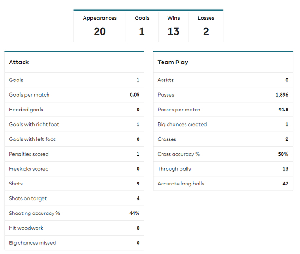Click the 1,896 passes value
300x254 pixels.
[282, 95]
